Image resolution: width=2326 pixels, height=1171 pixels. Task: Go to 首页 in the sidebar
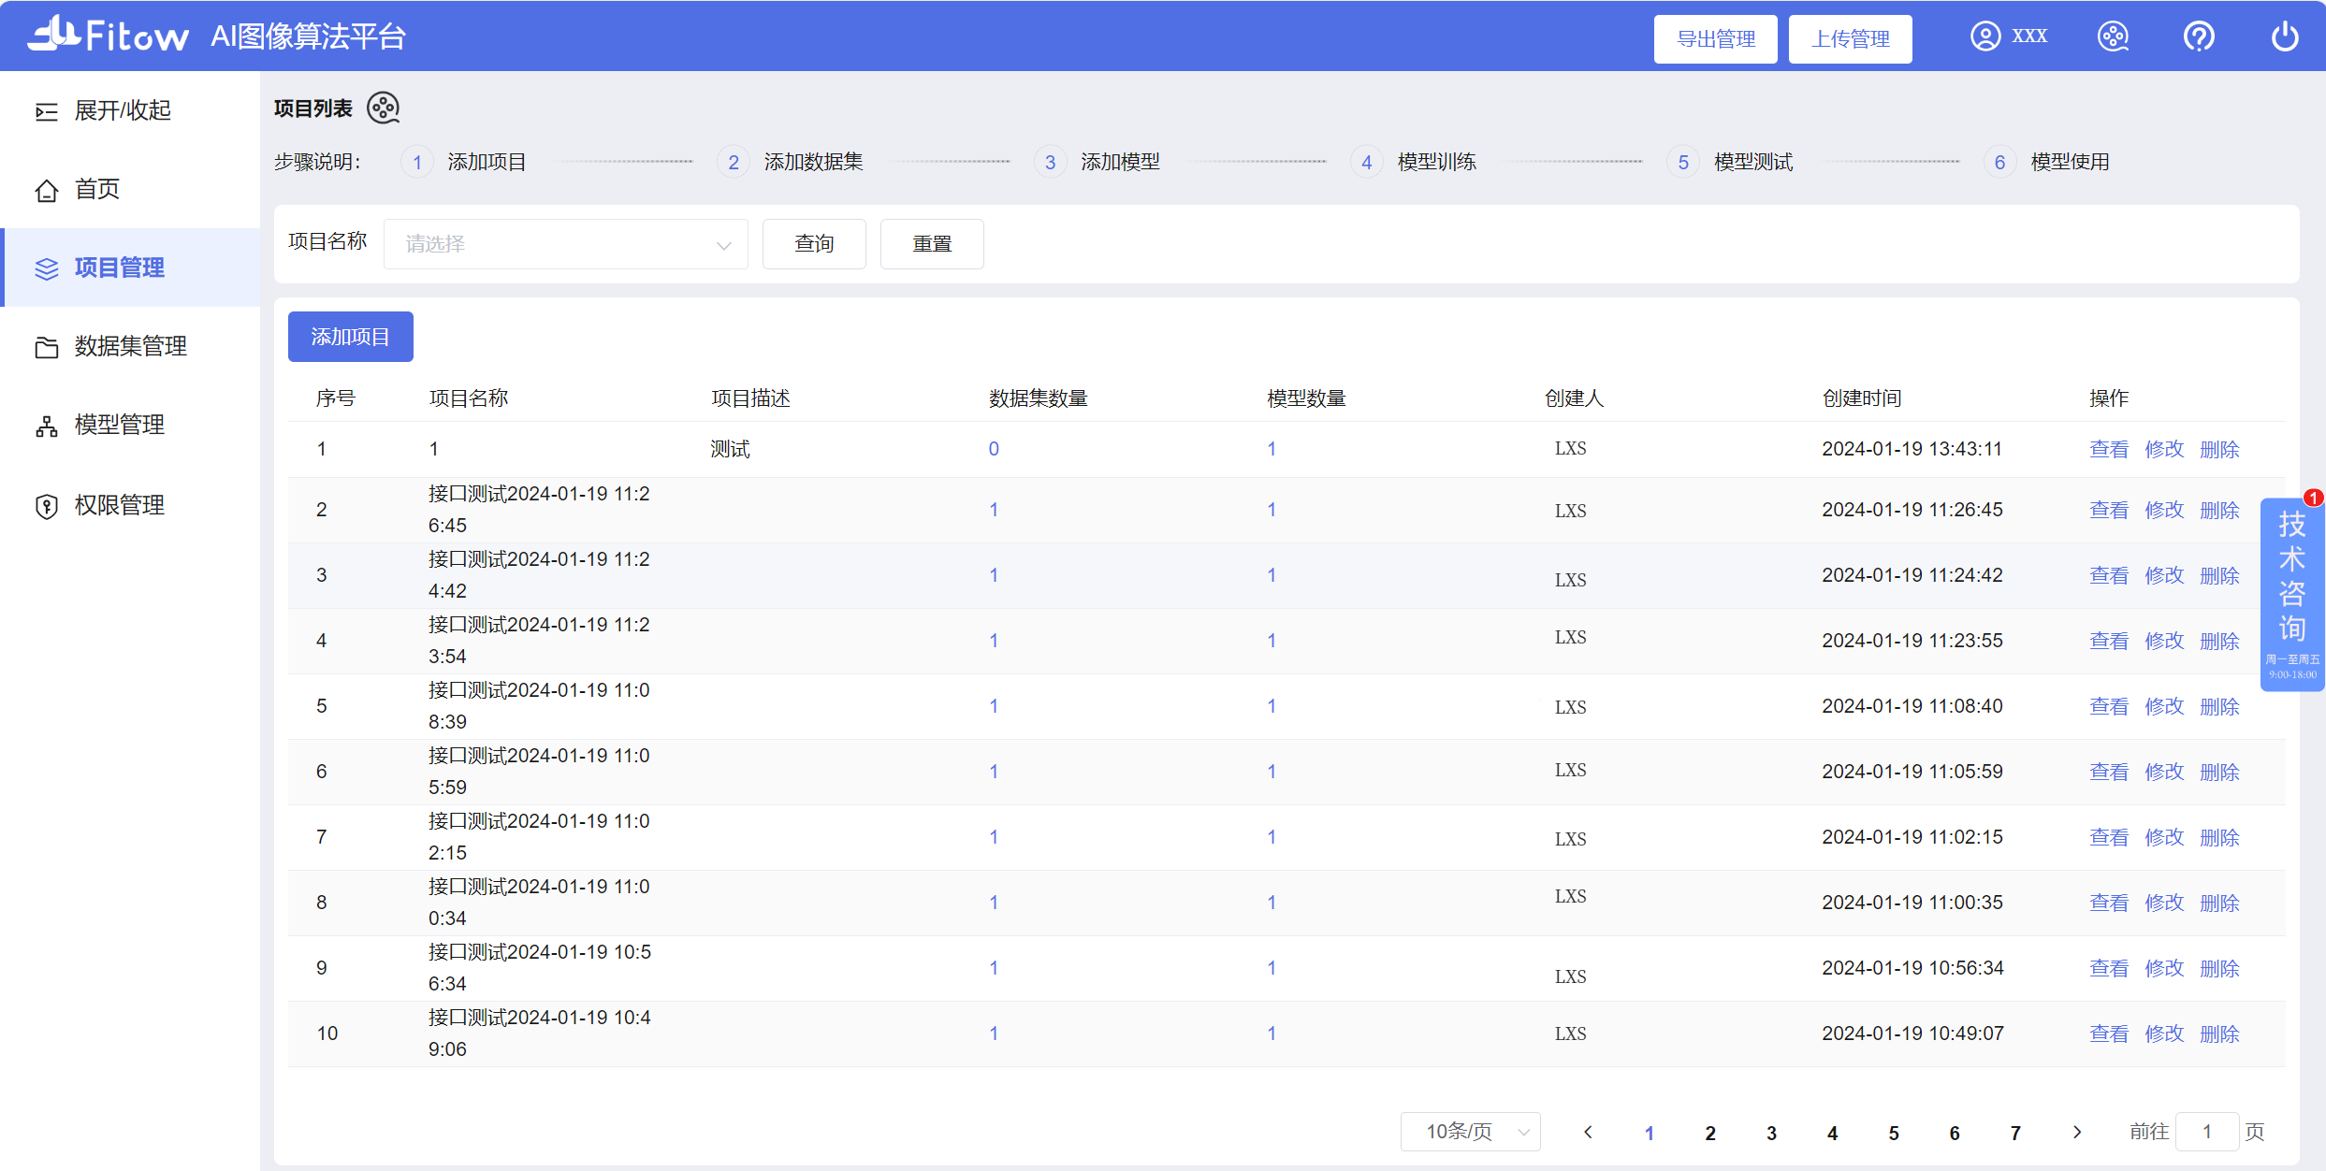tap(131, 189)
